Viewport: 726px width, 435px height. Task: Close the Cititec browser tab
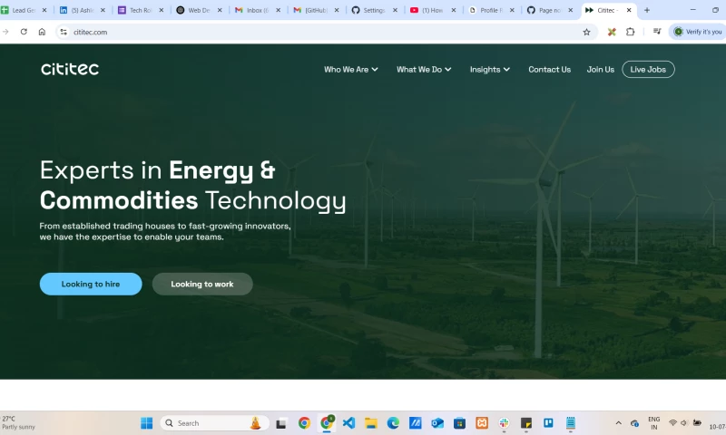click(629, 10)
